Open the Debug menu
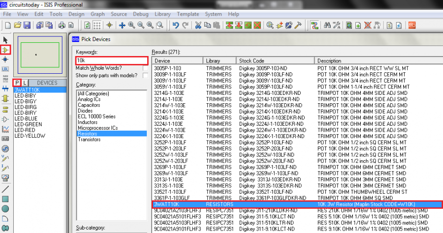Image resolution: width=443 pixels, height=233 pixels. tap(141, 14)
